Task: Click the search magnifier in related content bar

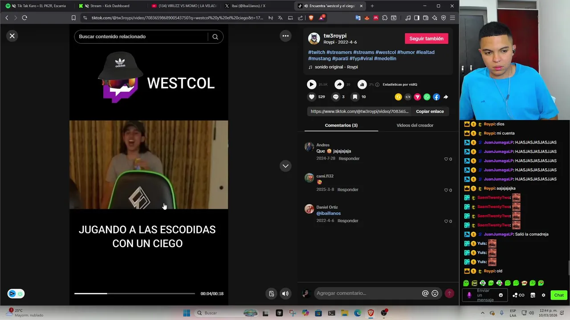Action: (x=215, y=37)
